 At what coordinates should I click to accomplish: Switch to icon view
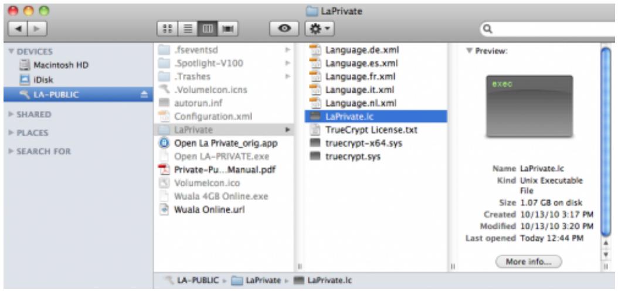pos(168,29)
